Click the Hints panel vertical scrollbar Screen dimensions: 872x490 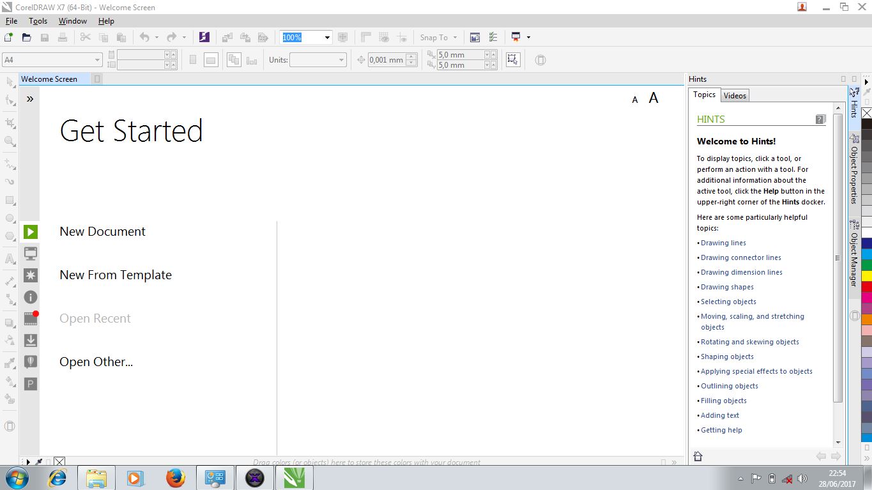(x=838, y=258)
